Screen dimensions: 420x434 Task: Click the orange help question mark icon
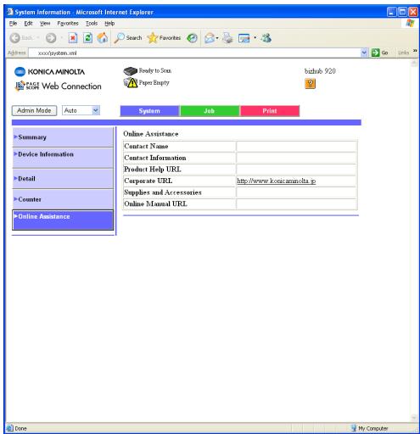click(311, 84)
